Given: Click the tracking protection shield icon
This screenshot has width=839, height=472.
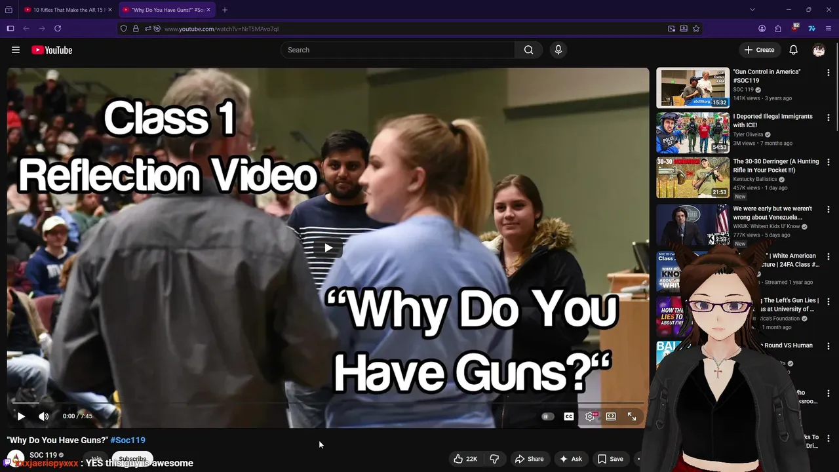Looking at the screenshot, I should (x=124, y=29).
